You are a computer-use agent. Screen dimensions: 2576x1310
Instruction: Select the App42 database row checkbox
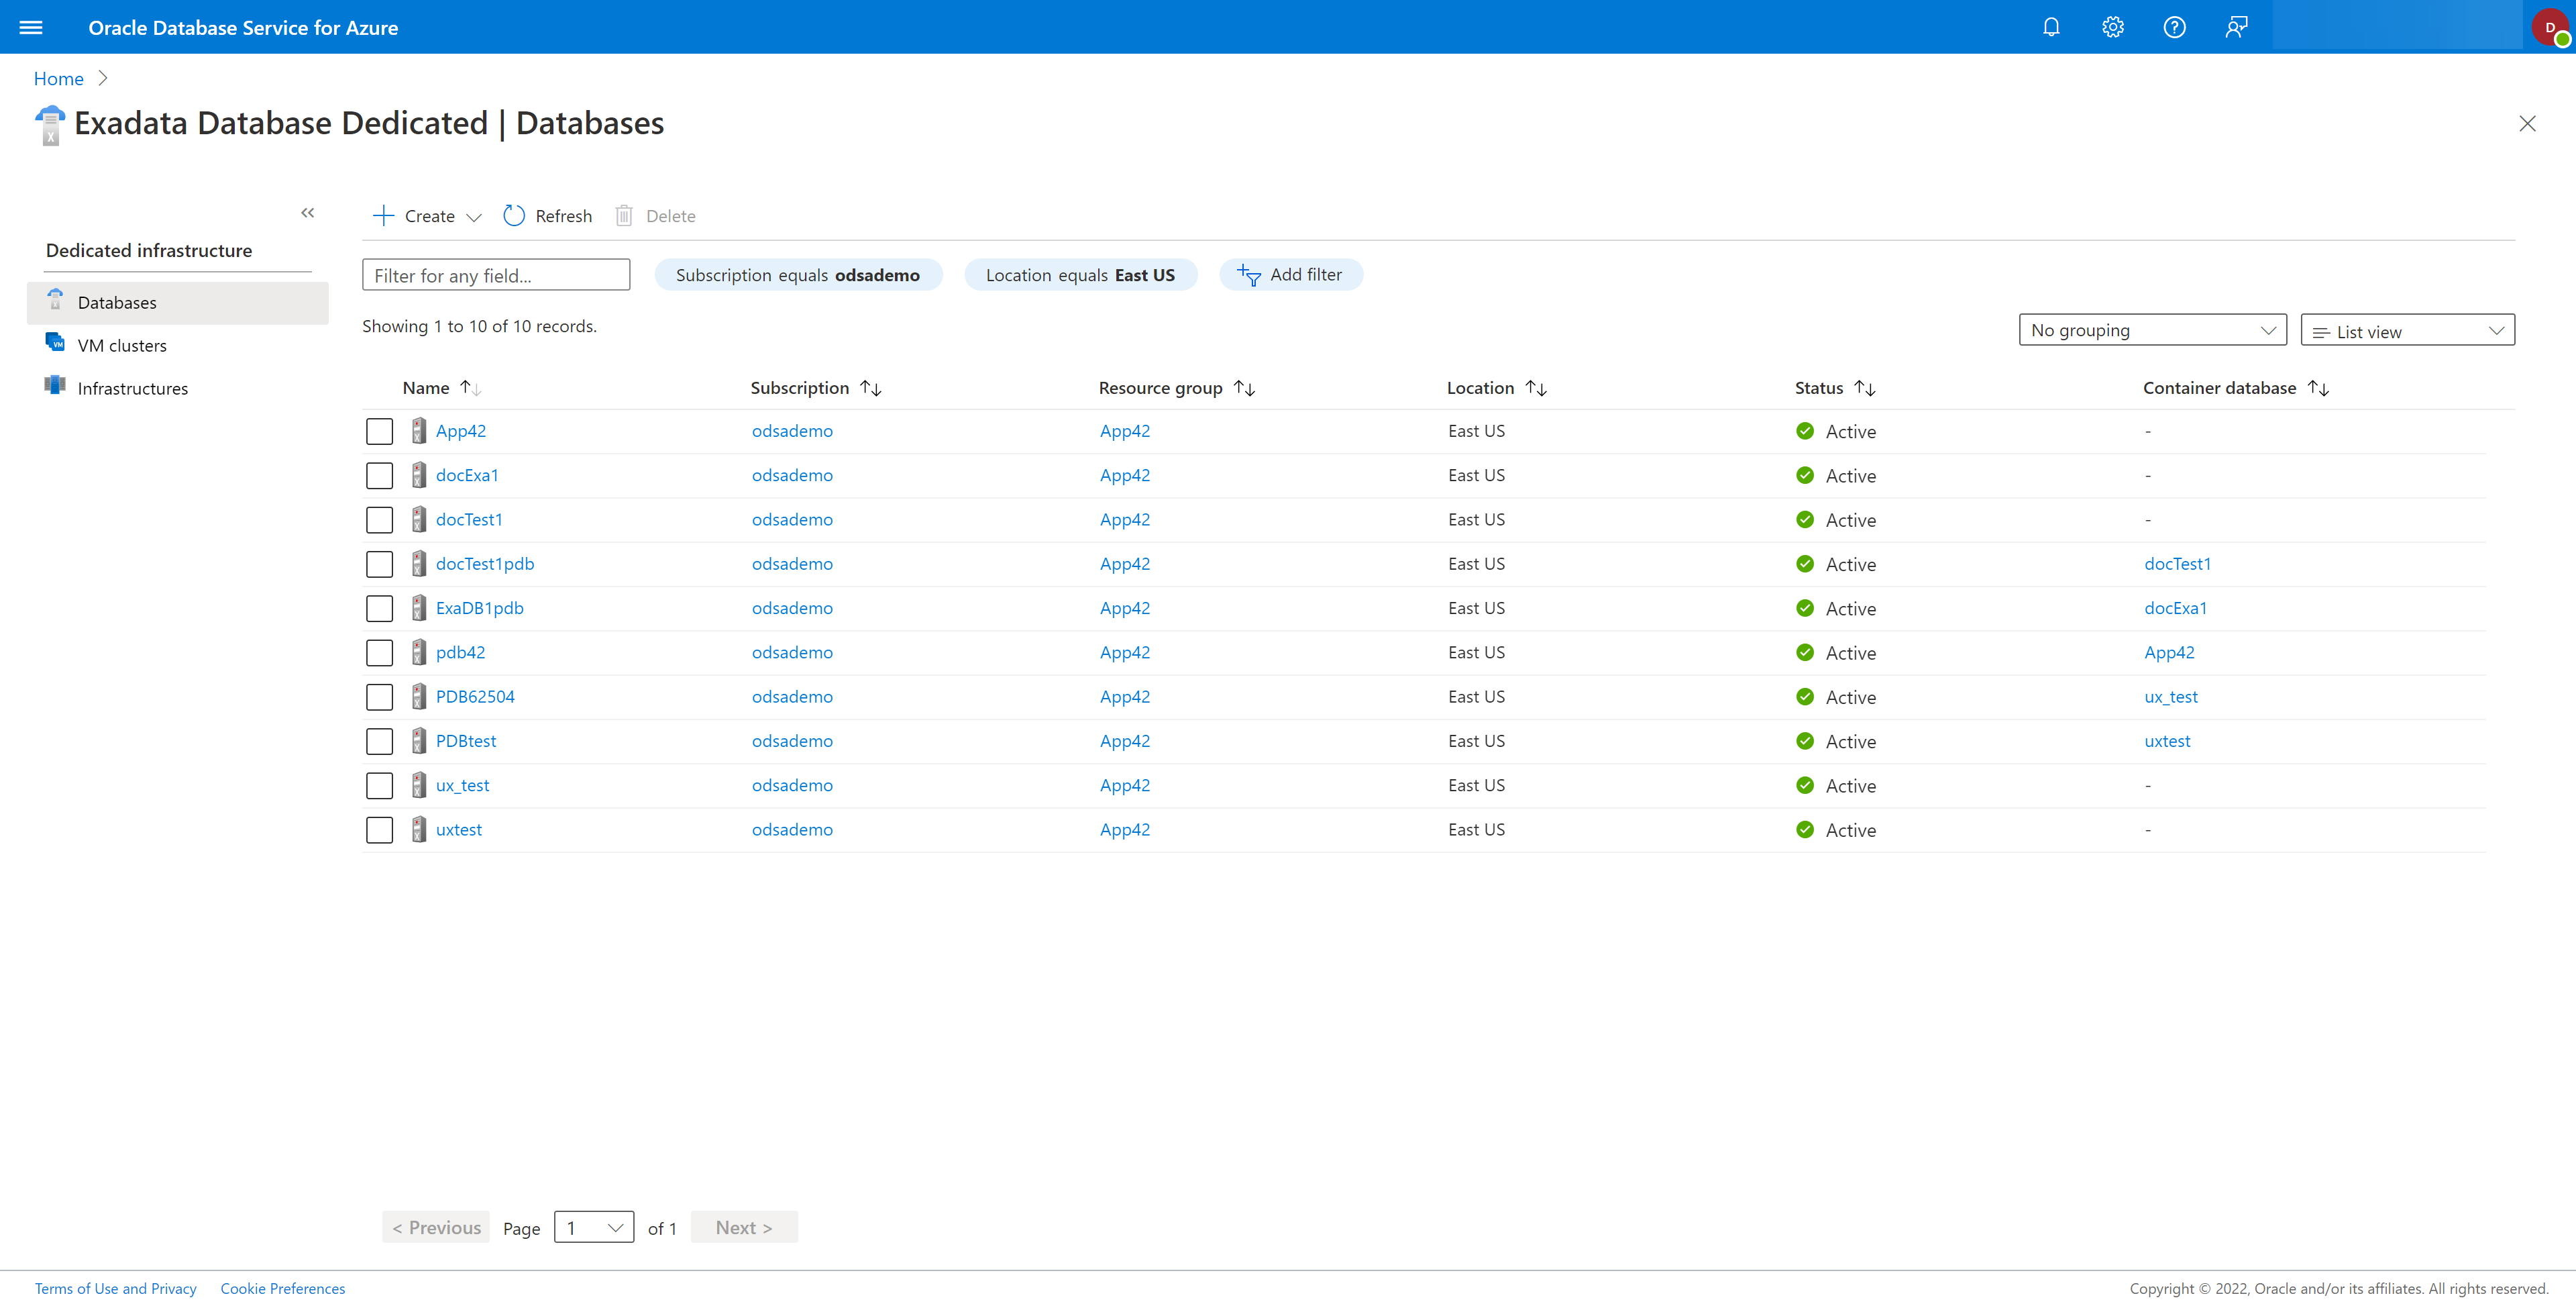pyautogui.click(x=379, y=432)
